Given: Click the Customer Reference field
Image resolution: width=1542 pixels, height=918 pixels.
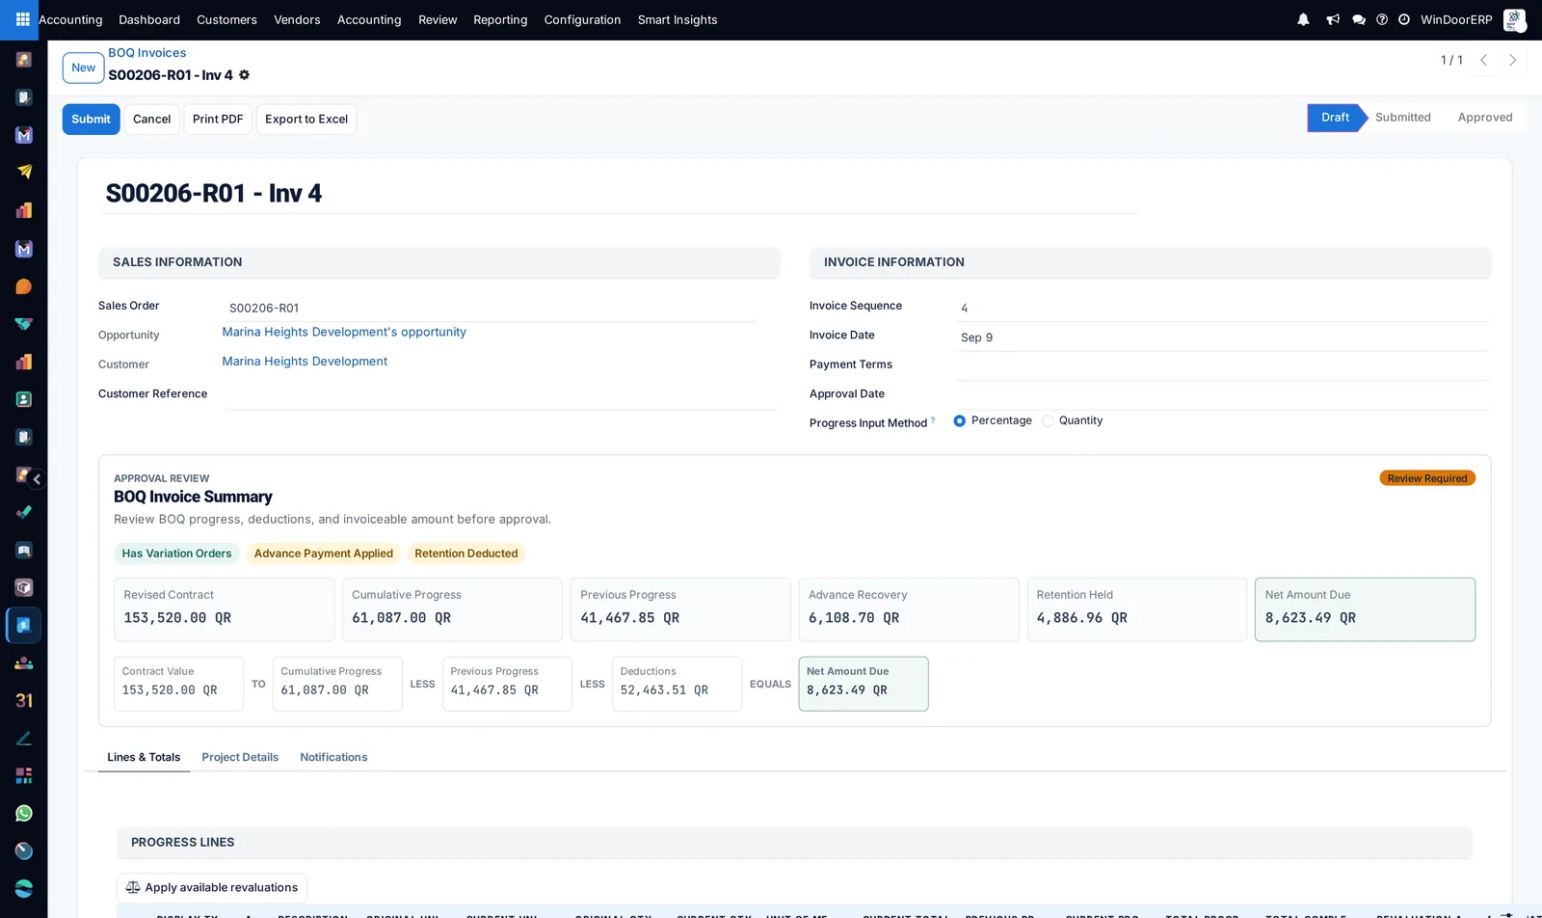Looking at the screenshot, I should (x=500, y=395).
